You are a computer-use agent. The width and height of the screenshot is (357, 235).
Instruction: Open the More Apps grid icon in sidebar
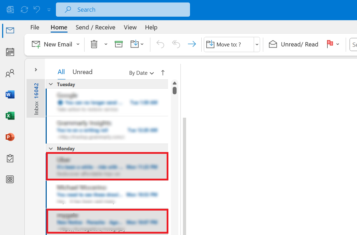(x=10, y=179)
